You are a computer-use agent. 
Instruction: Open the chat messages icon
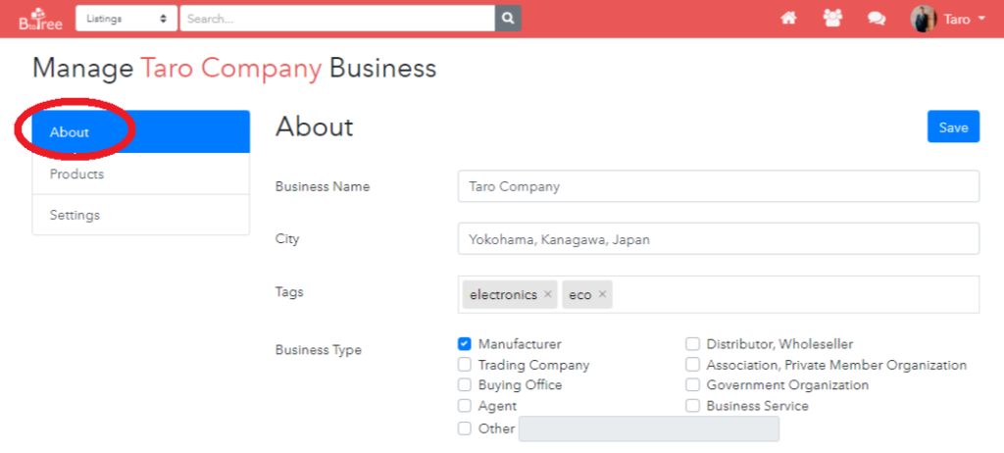tap(876, 19)
